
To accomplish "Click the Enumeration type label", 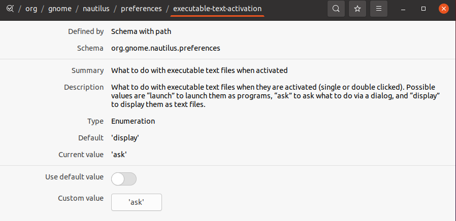I will (133, 121).
